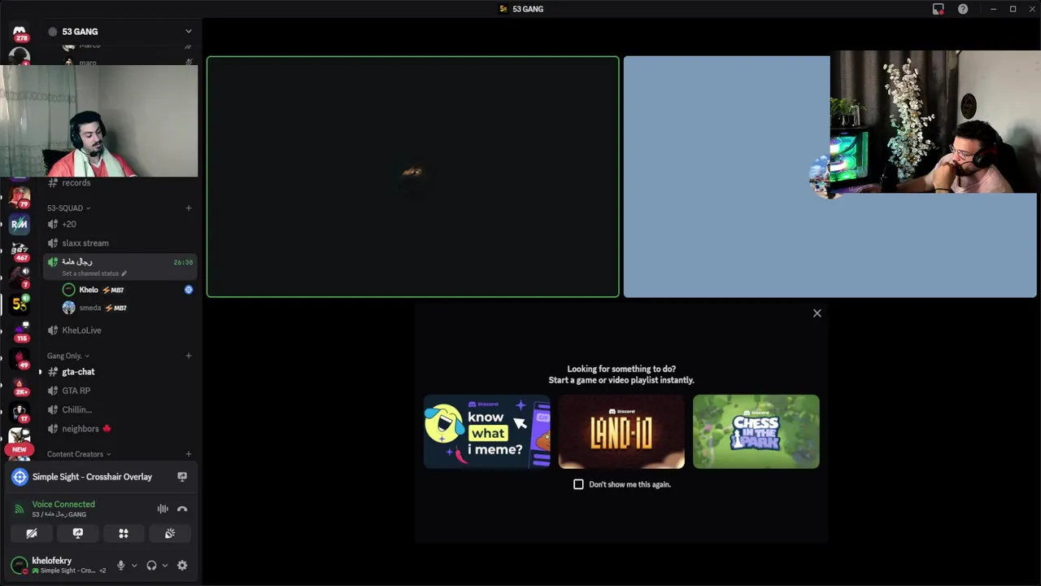Deafen with headphones icon
1041x586 pixels.
tap(151, 566)
